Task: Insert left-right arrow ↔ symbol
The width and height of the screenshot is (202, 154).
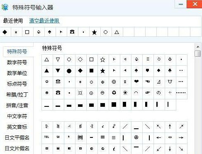Action: [170, 137]
